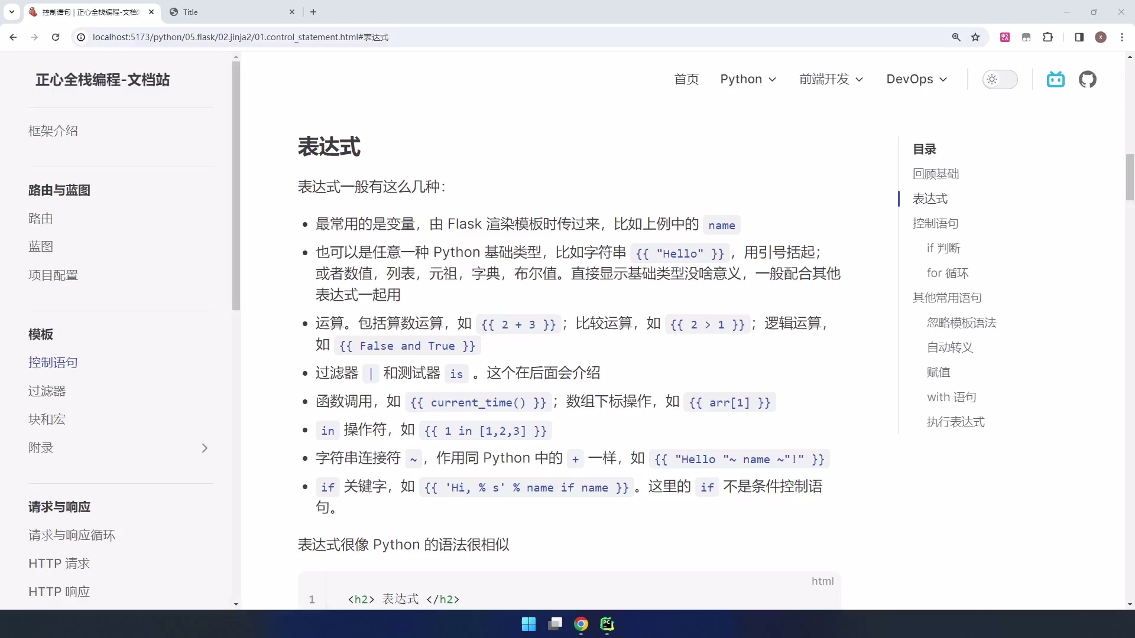Open Chrome from the taskbar
1135x638 pixels.
[x=581, y=624]
